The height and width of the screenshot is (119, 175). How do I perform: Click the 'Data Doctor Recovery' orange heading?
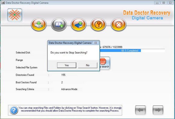pyautogui.click(x=147, y=13)
